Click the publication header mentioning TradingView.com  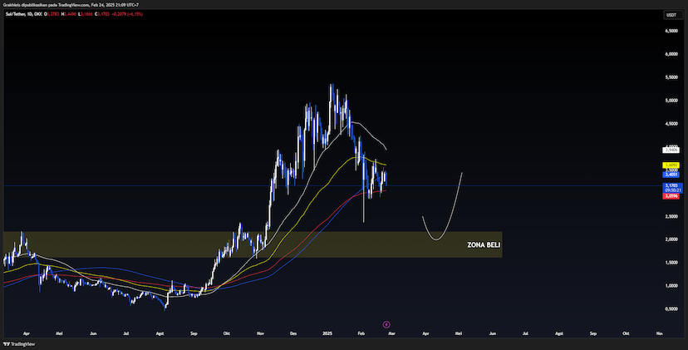(71, 5)
